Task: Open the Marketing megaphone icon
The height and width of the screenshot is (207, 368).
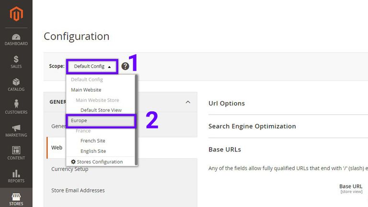Action: (x=16, y=128)
